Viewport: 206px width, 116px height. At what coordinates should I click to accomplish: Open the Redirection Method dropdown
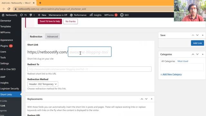coord(43,84)
